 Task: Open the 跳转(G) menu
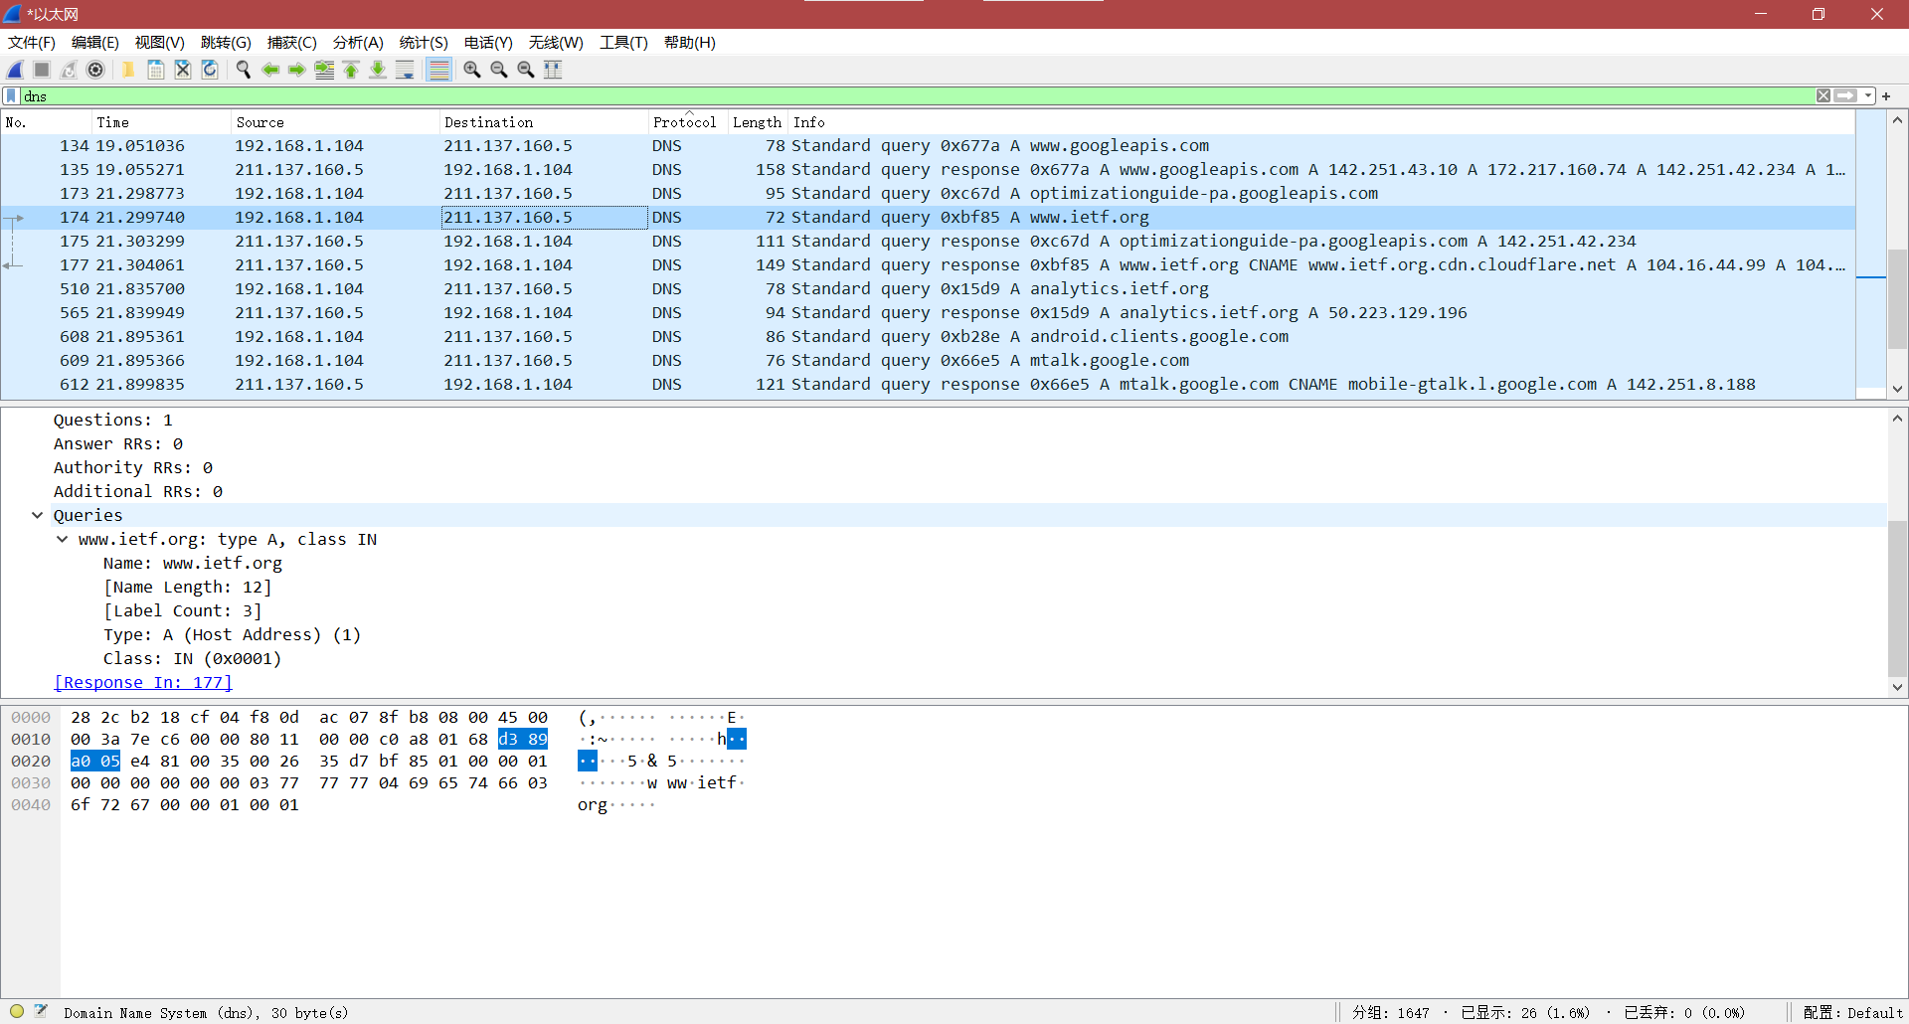226,43
